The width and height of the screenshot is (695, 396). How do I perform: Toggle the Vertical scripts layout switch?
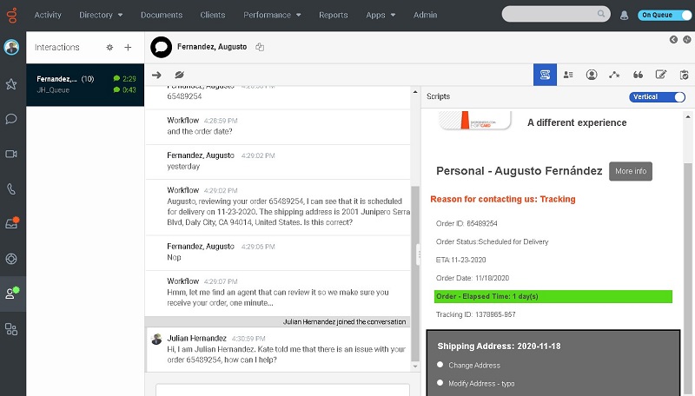coord(658,96)
